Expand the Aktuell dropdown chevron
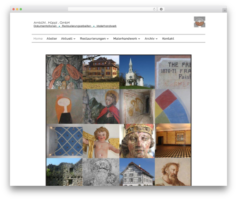The width and height of the screenshot is (237, 200). [x=74, y=39]
